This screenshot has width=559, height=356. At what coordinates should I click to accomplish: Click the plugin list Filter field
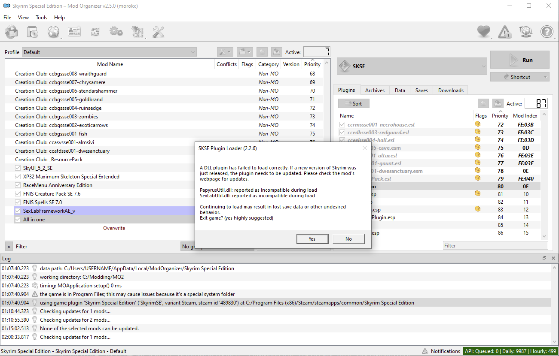point(495,246)
